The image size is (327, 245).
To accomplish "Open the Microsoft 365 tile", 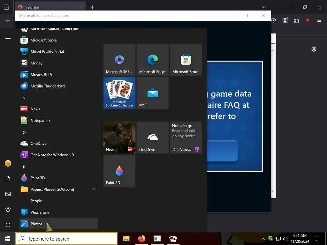I will (x=119, y=60).
